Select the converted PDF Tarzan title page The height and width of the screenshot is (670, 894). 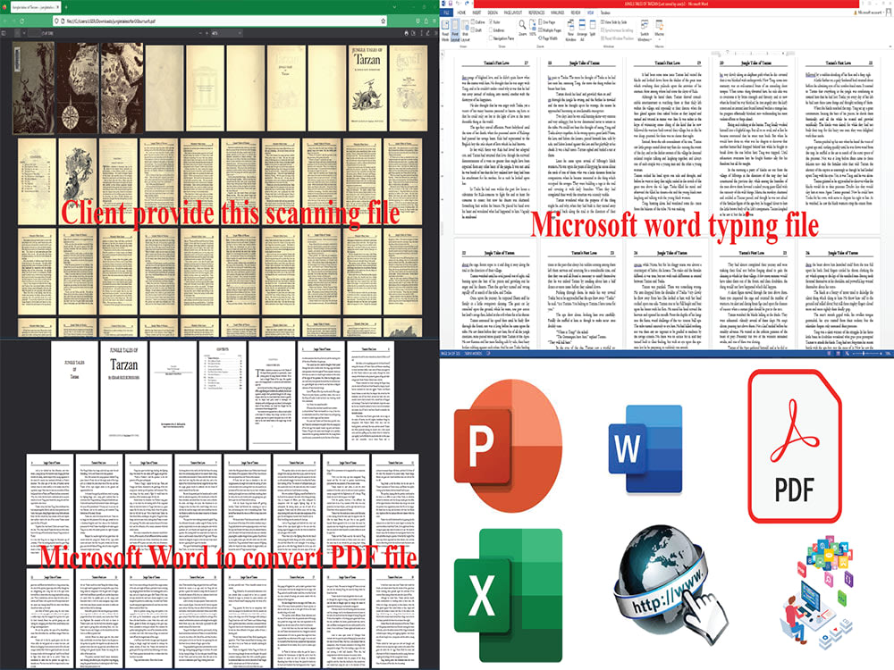click(123, 396)
